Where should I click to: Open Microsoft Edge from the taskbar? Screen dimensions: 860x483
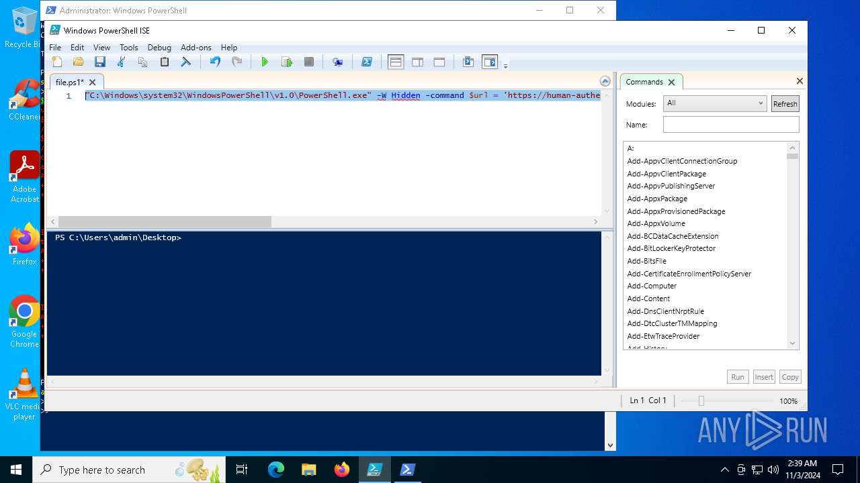(276, 470)
